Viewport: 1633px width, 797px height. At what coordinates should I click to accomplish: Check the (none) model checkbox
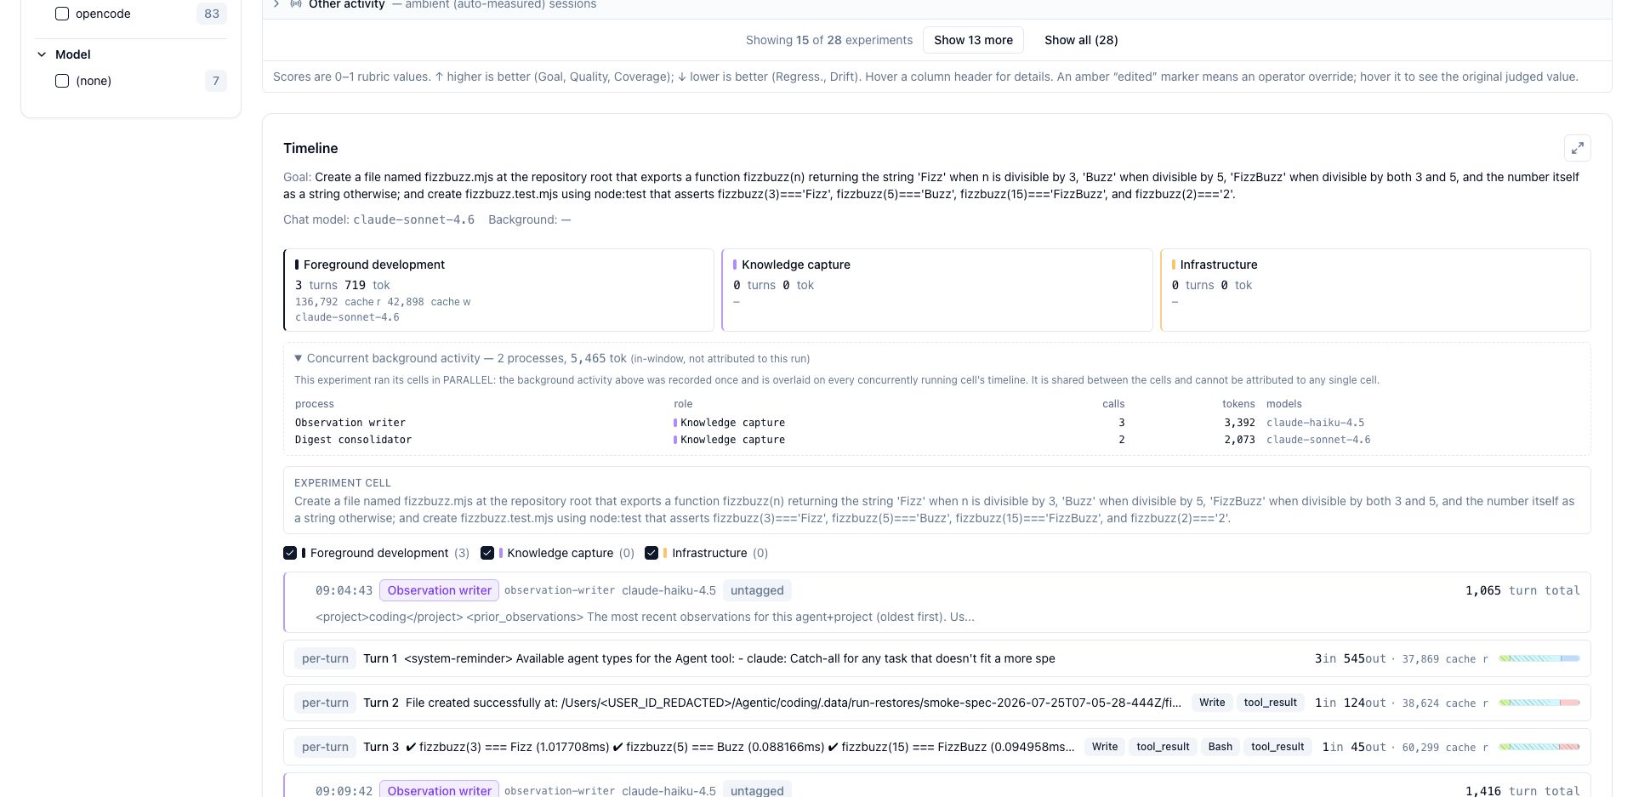(62, 81)
